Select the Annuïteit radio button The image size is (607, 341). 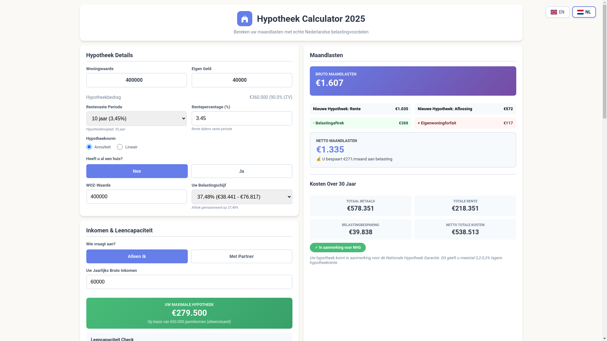(x=89, y=147)
